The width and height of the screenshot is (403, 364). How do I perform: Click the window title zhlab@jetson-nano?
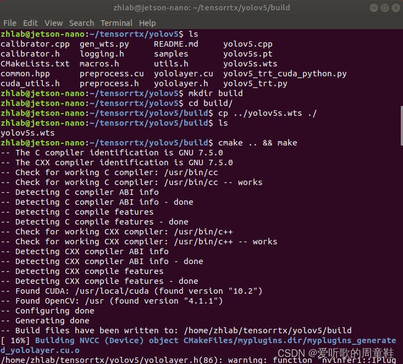point(201,8)
